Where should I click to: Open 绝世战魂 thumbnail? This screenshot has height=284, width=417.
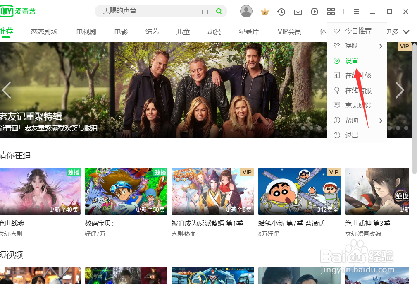pos(40,191)
